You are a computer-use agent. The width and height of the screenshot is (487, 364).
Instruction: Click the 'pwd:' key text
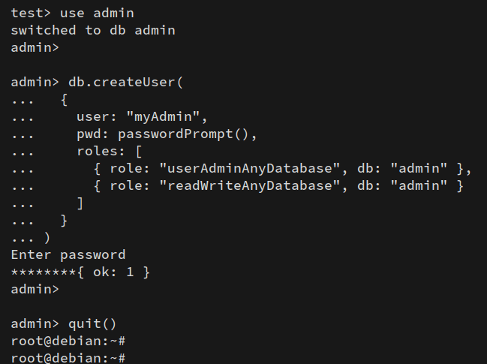pos(93,134)
